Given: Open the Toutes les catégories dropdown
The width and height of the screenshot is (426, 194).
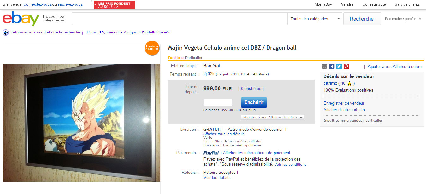Looking at the screenshot, I should [314, 19].
